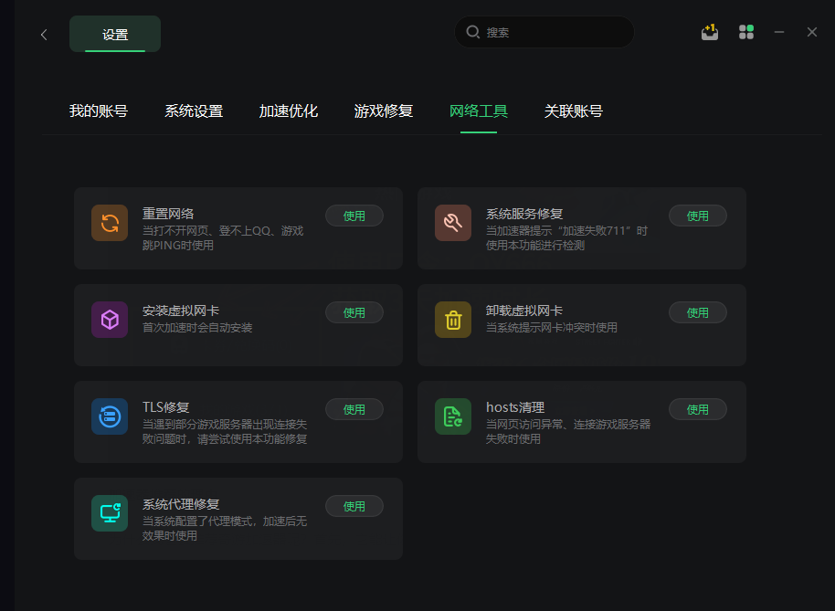Click 使用 for 系统代理修复
Viewport: 835px width, 611px height.
[354, 506]
